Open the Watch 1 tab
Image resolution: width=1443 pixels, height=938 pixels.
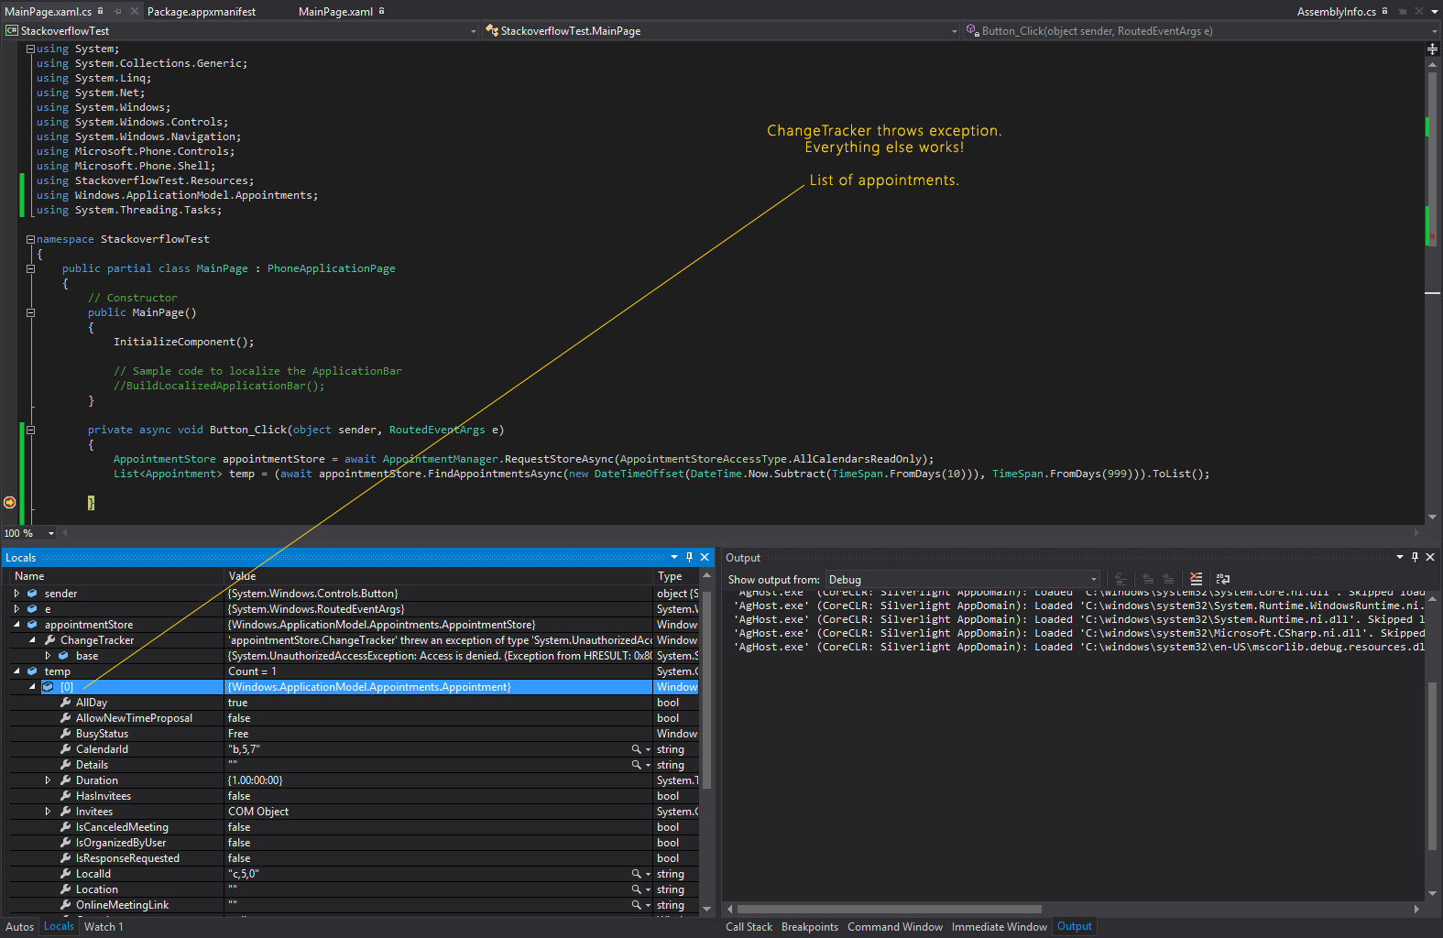click(x=104, y=927)
